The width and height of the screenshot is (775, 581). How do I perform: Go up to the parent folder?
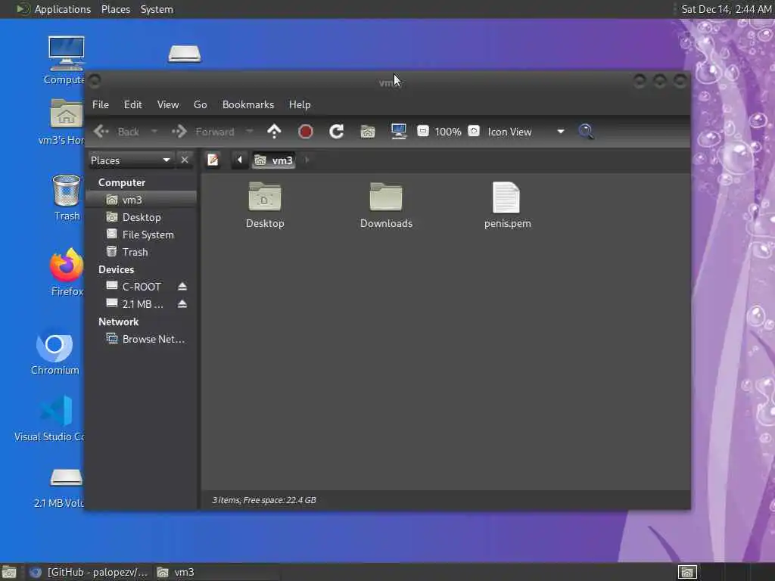coord(274,132)
